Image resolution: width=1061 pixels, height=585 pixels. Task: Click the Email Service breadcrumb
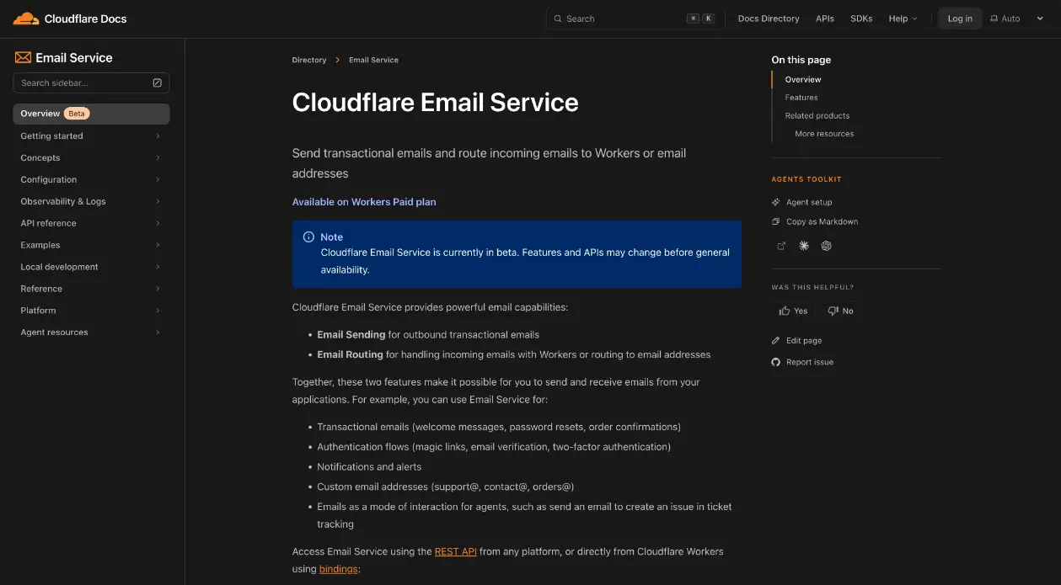coord(373,60)
